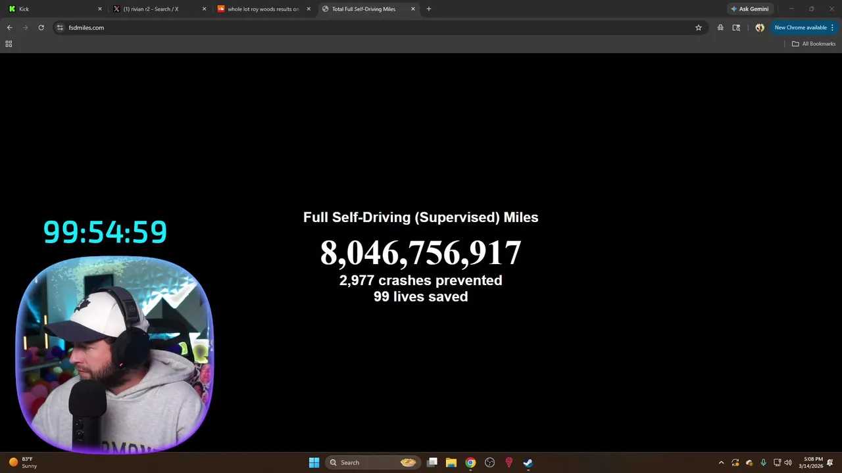This screenshot has height=473, width=842.
Task: Click the 99 lives saved text
Action: point(421,297)
